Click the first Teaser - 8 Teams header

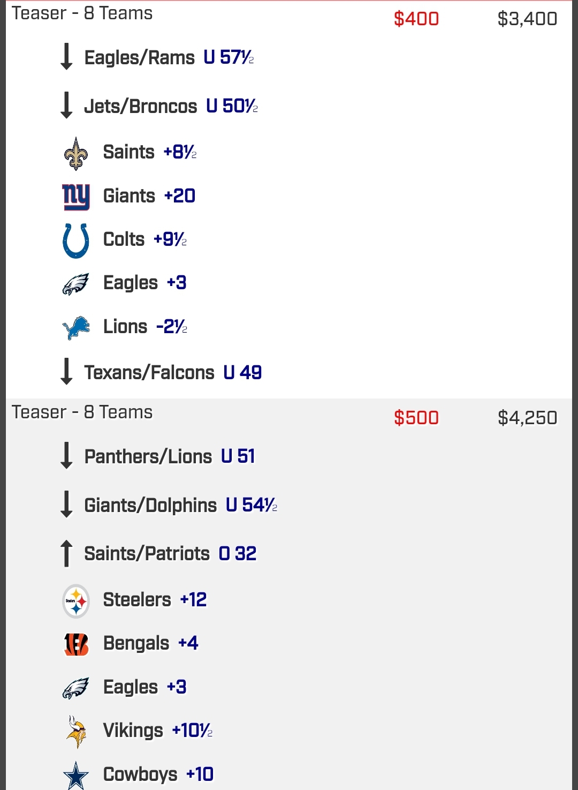click(x=82, y=13)
